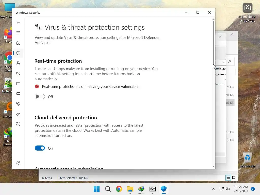Viewport: 260px width, 195px height.
Task: Click the 75 KB entry in background window
Action: pyautogui.click(x=230, y=87)
